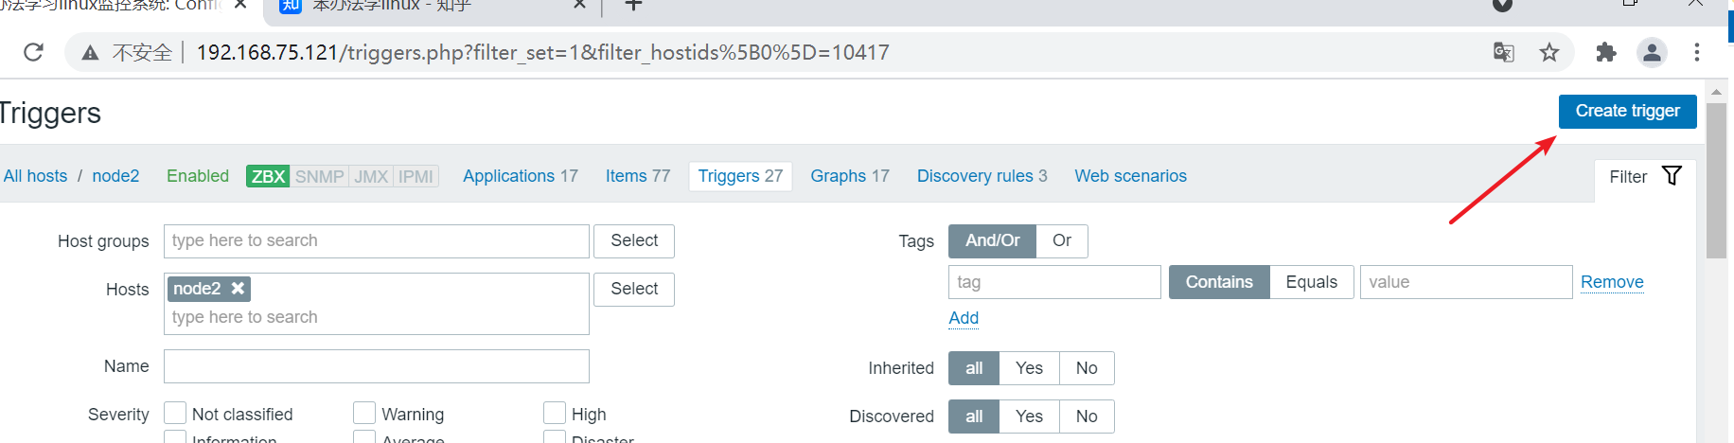Click the Google Translate icon in address bar

coord(1503,52)
